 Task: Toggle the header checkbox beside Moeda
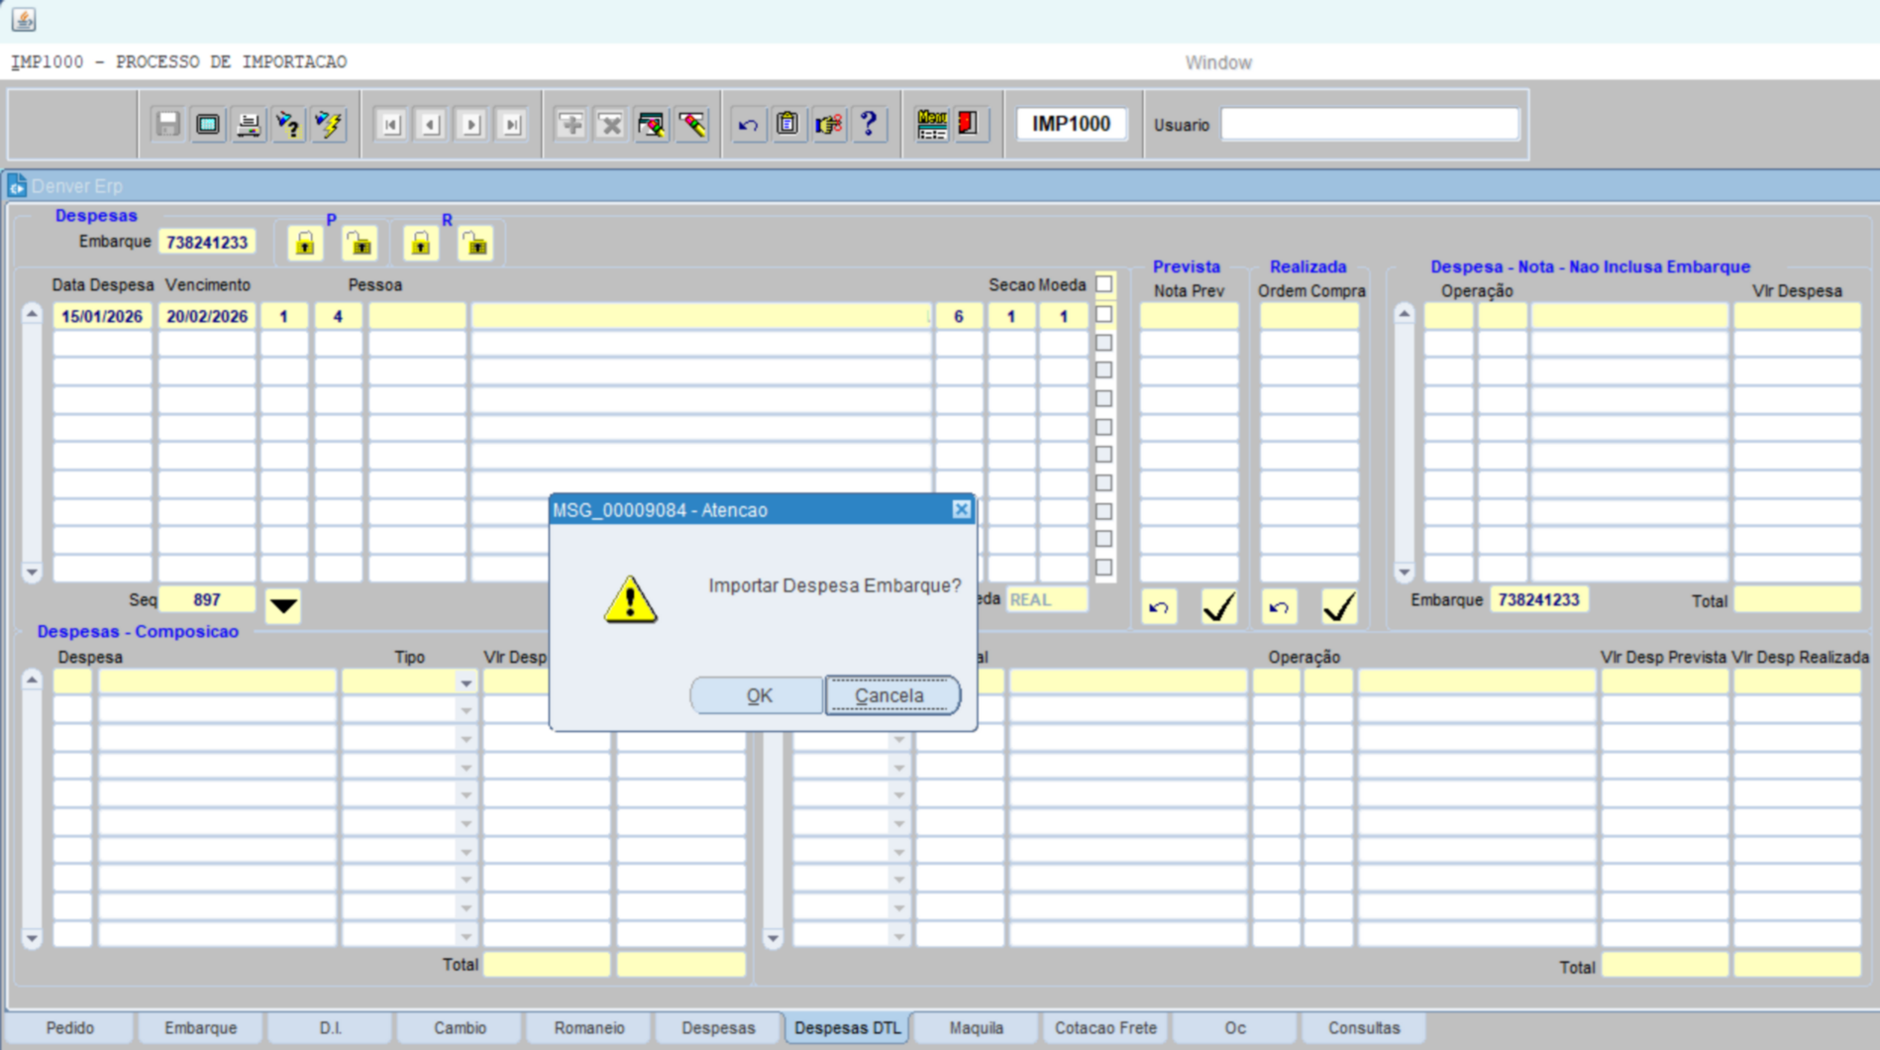pyautogui.click(x=1103, y=285)
